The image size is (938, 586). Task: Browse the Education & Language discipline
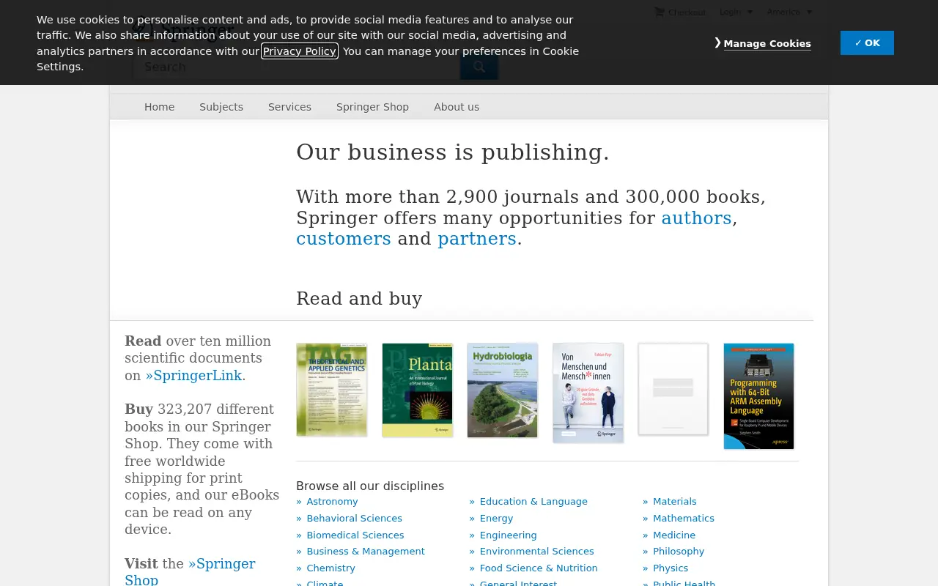coord(533,502)
